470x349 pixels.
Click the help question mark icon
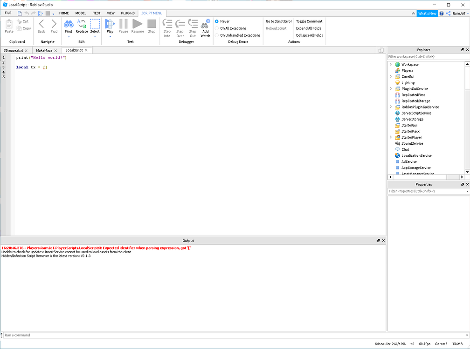pos(442,13)
